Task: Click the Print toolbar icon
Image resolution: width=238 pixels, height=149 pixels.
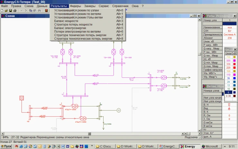Action: point(14,11)
